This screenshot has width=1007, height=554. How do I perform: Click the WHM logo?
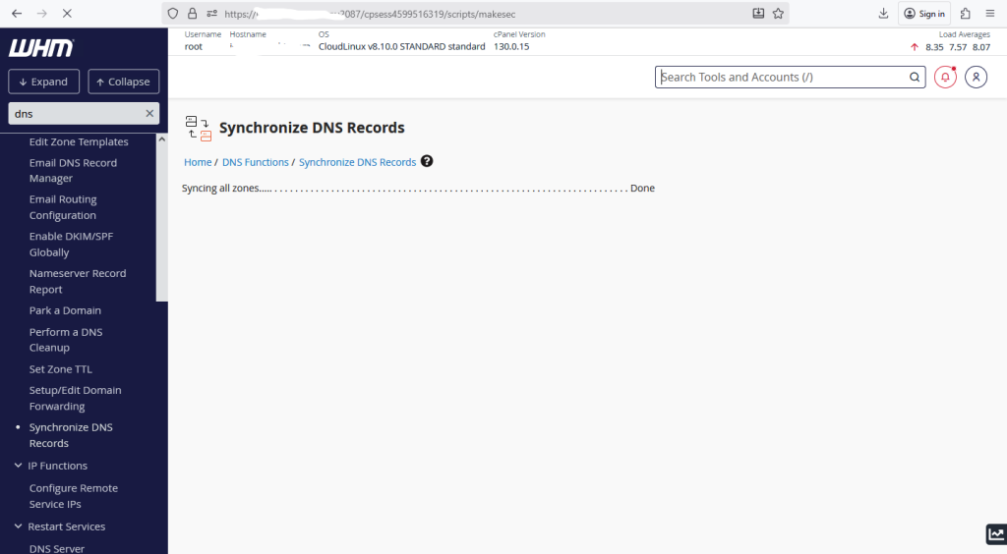[x=40, y=48]
